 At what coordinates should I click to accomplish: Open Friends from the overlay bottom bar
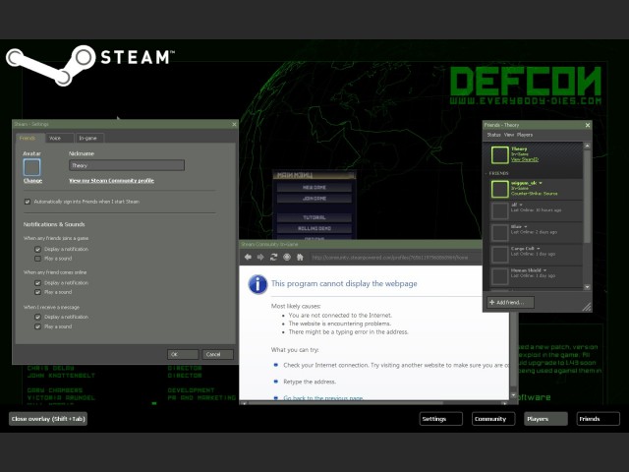pyautogui.click(x=599, y=419)
